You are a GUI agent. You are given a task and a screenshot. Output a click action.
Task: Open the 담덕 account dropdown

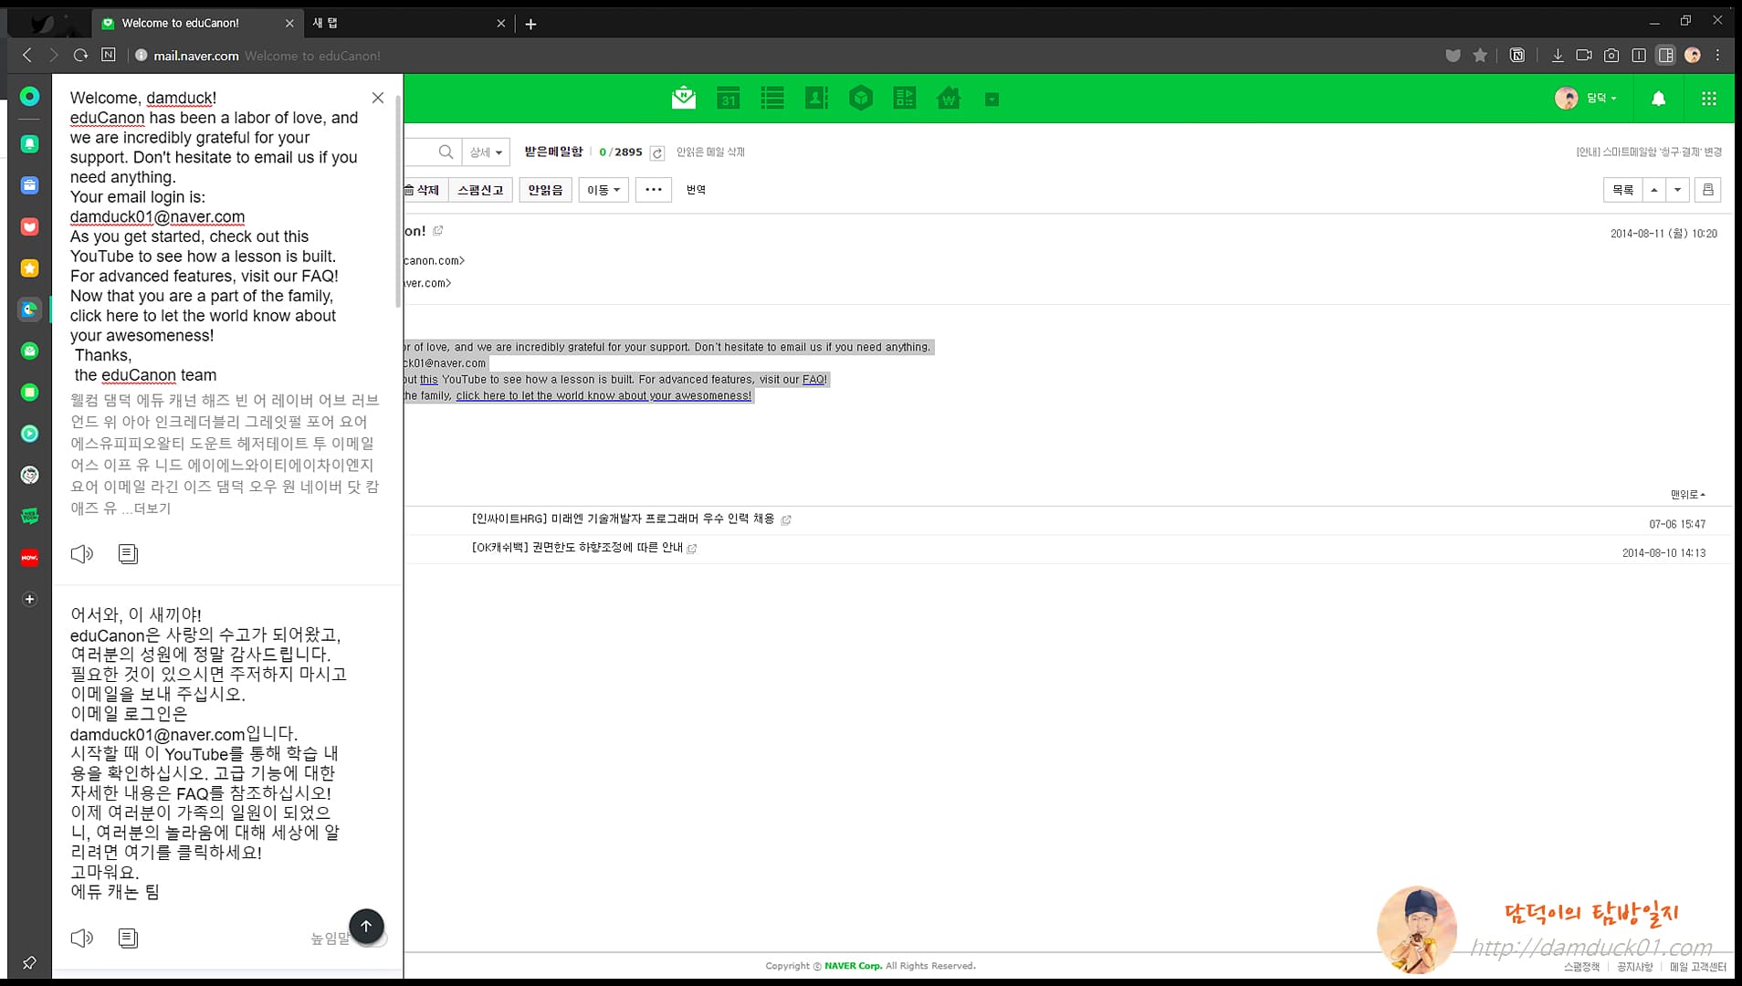pos(1586,99)
